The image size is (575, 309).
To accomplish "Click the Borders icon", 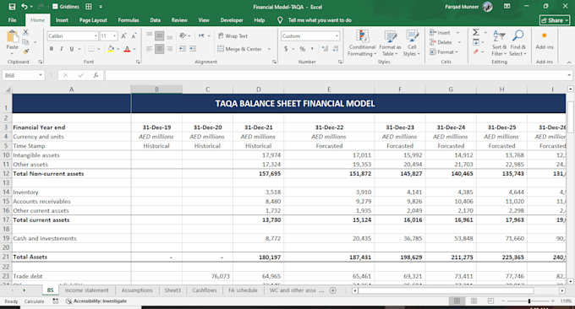I will [91, 49].
